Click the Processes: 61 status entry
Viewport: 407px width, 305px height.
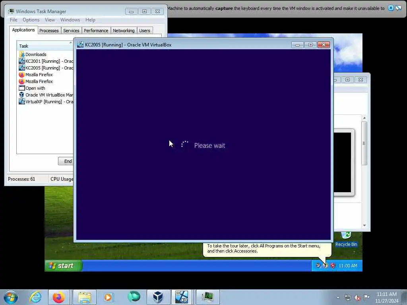tap(21, 179)
